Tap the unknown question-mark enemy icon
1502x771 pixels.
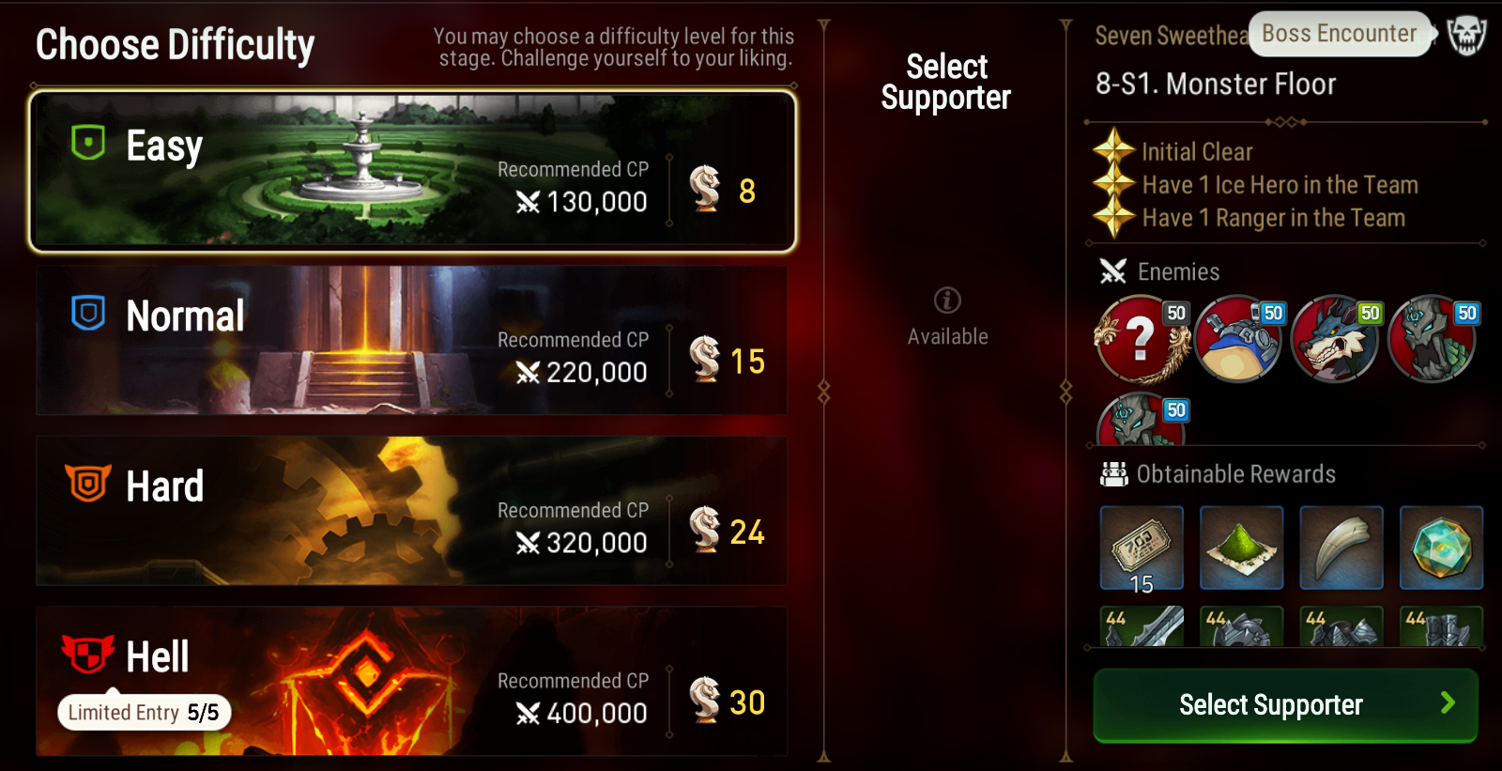tap(1142, 339)
